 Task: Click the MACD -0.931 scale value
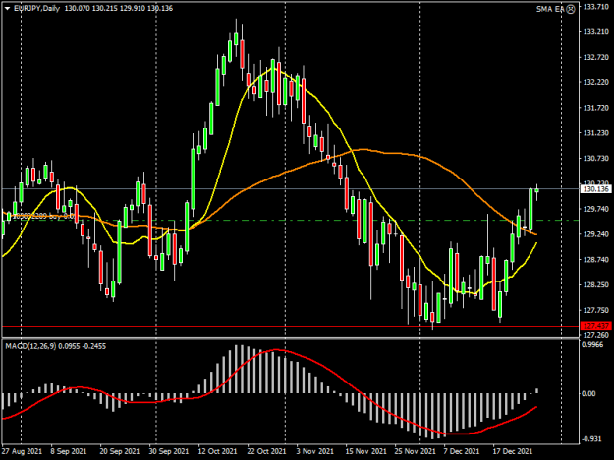coord(593,439)
